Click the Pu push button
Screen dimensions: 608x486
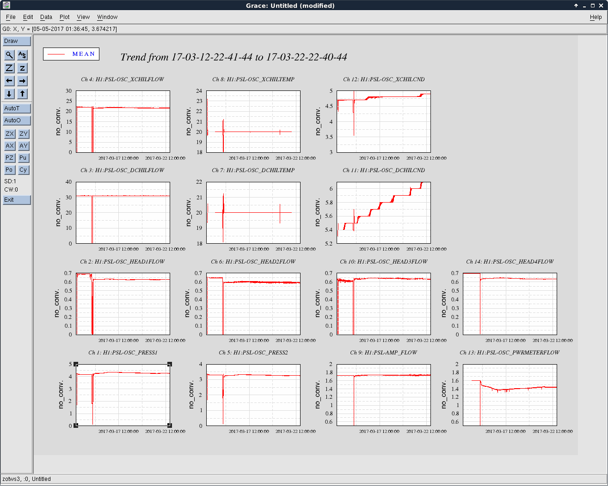pos(24,158)
